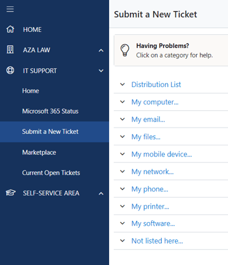The height and width of the screenshot is (265, 228).
Task: Open the My email... category link
Action: (x=148, y=120)
